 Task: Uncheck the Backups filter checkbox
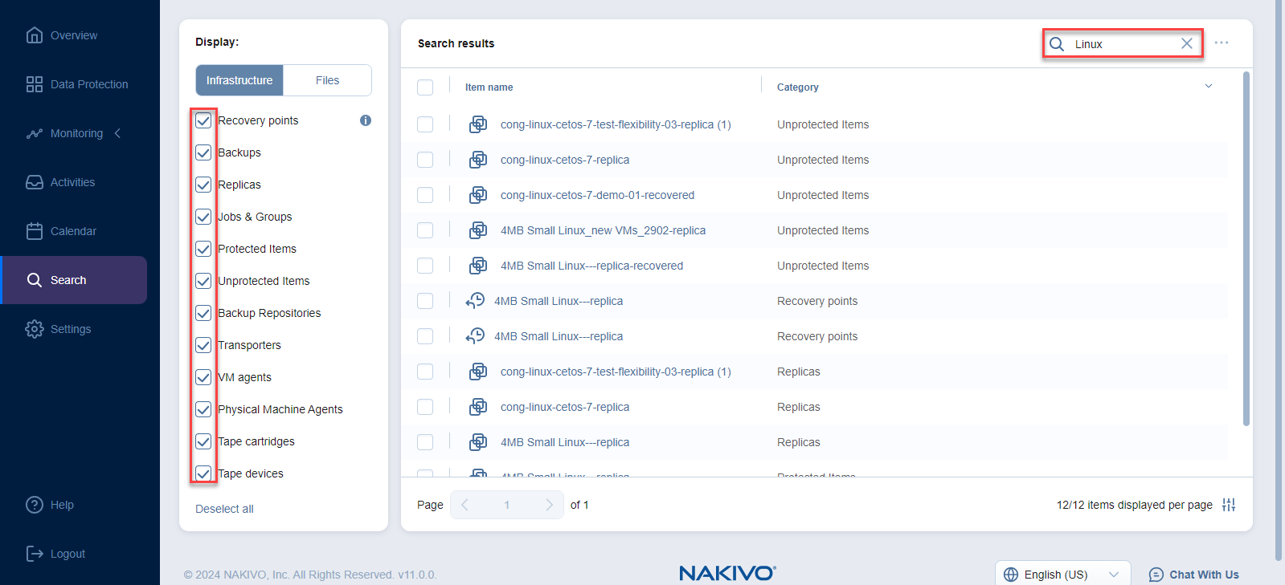pyautogui.click(x=203, y=152)
